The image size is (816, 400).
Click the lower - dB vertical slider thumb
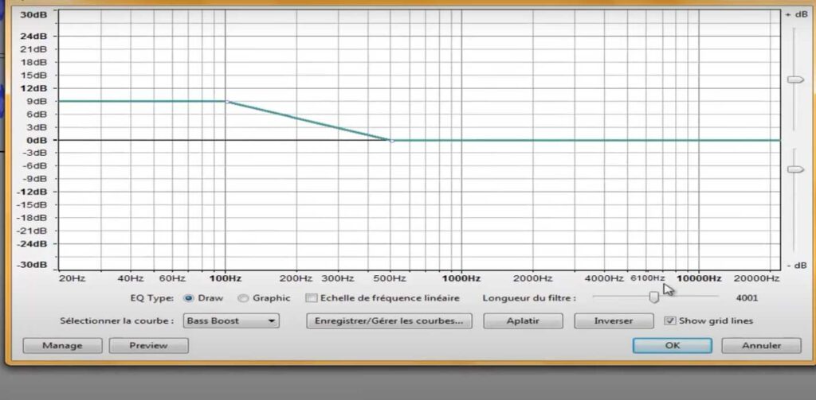(x=795, y=169)
